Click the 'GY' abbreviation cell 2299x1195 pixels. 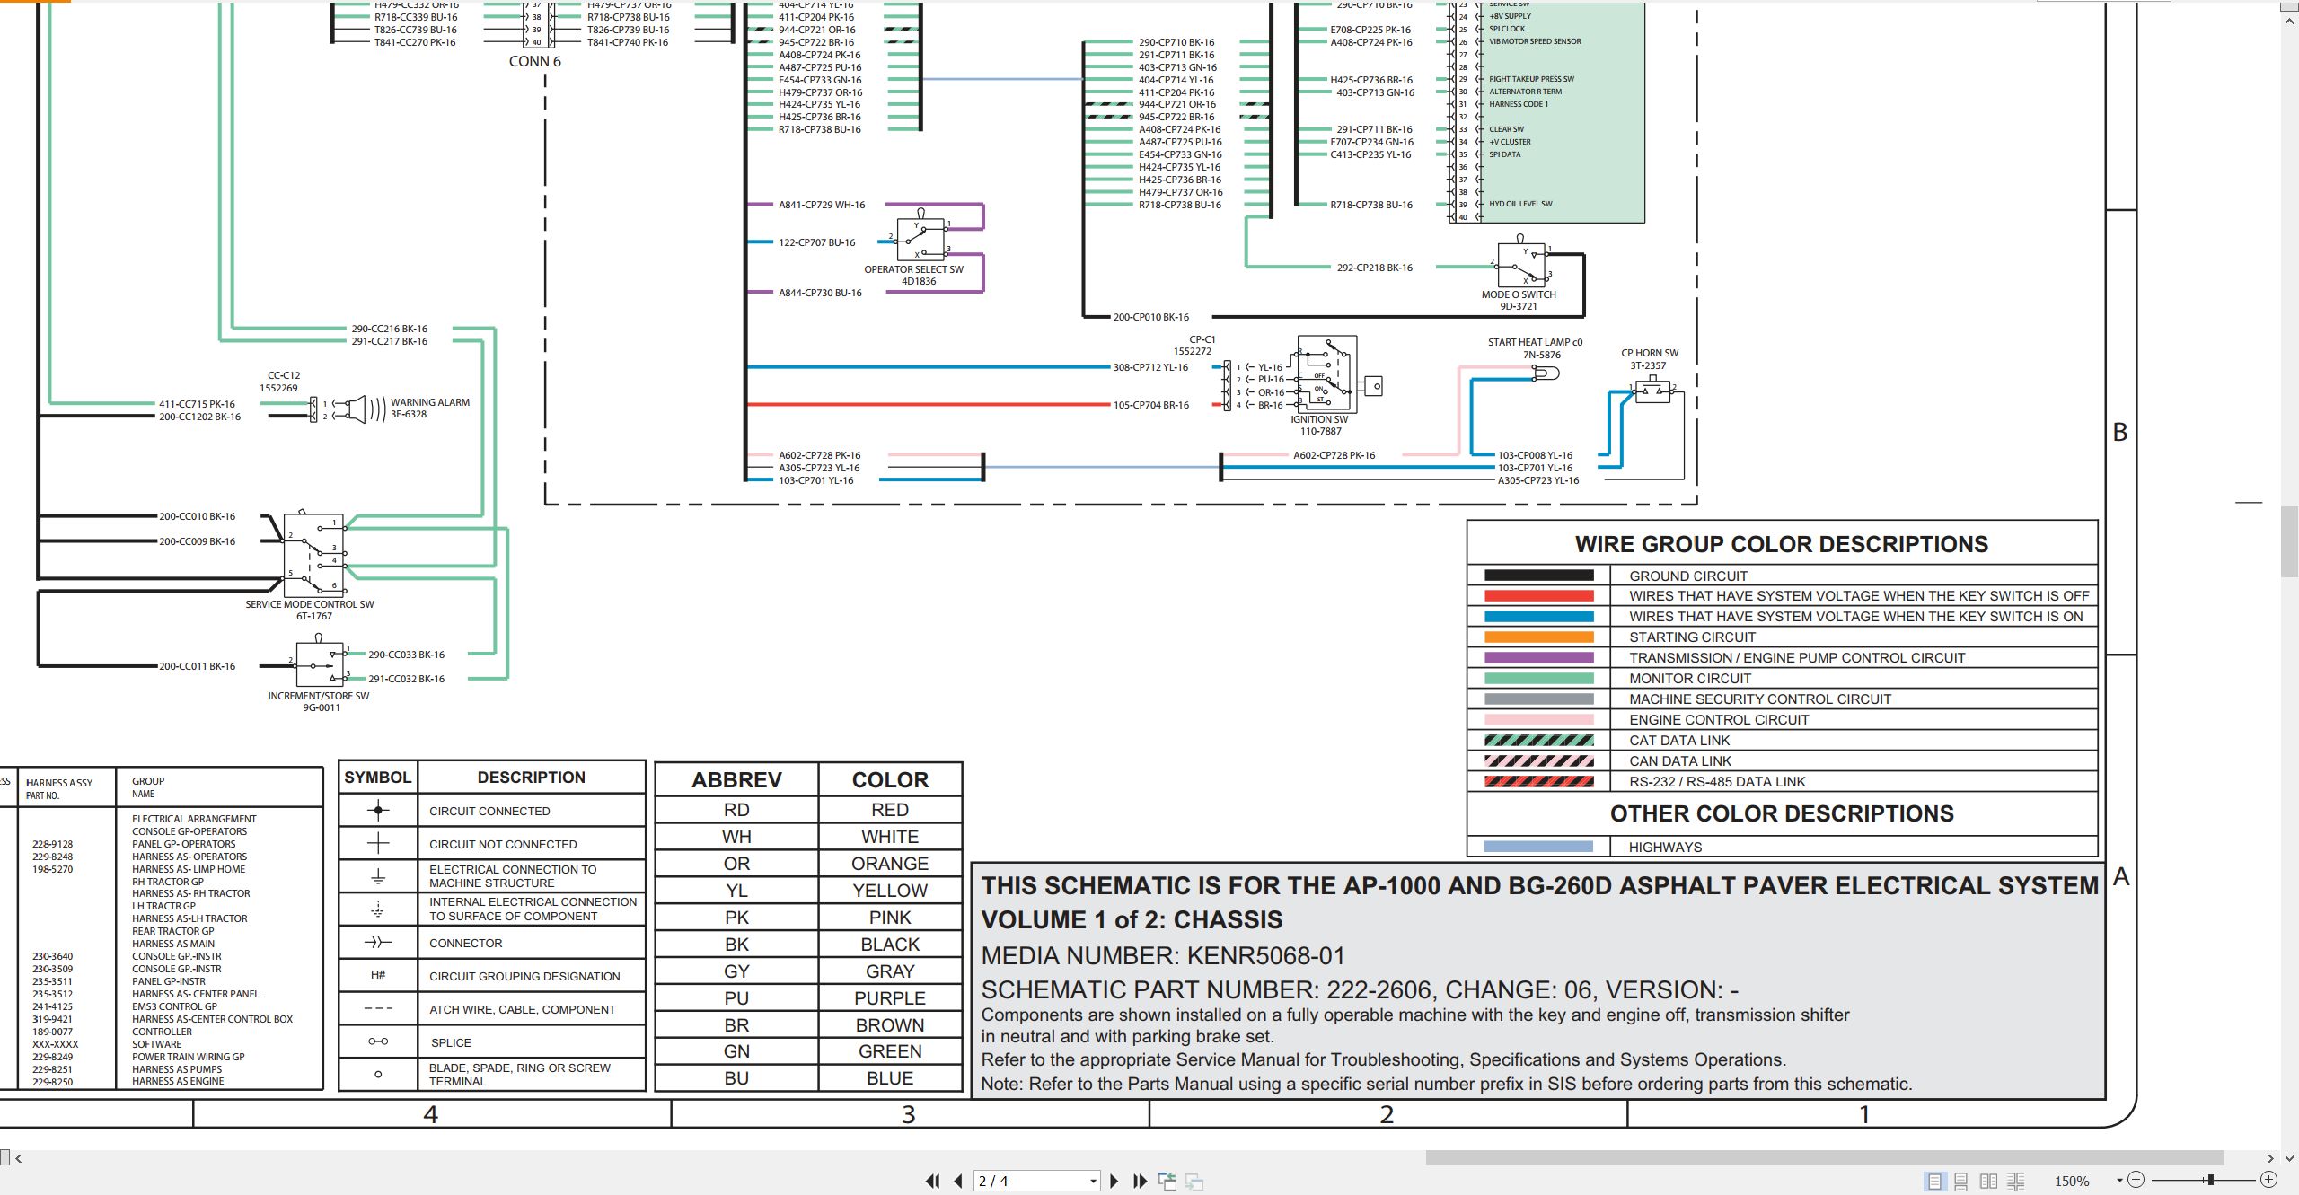click(736, 971)
